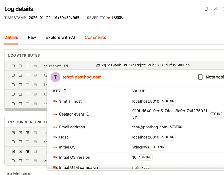Click PostHog logo icon beside Email address
Image resolution: width=224 pixels, height=175 pixels.
[x=55, y=127]
